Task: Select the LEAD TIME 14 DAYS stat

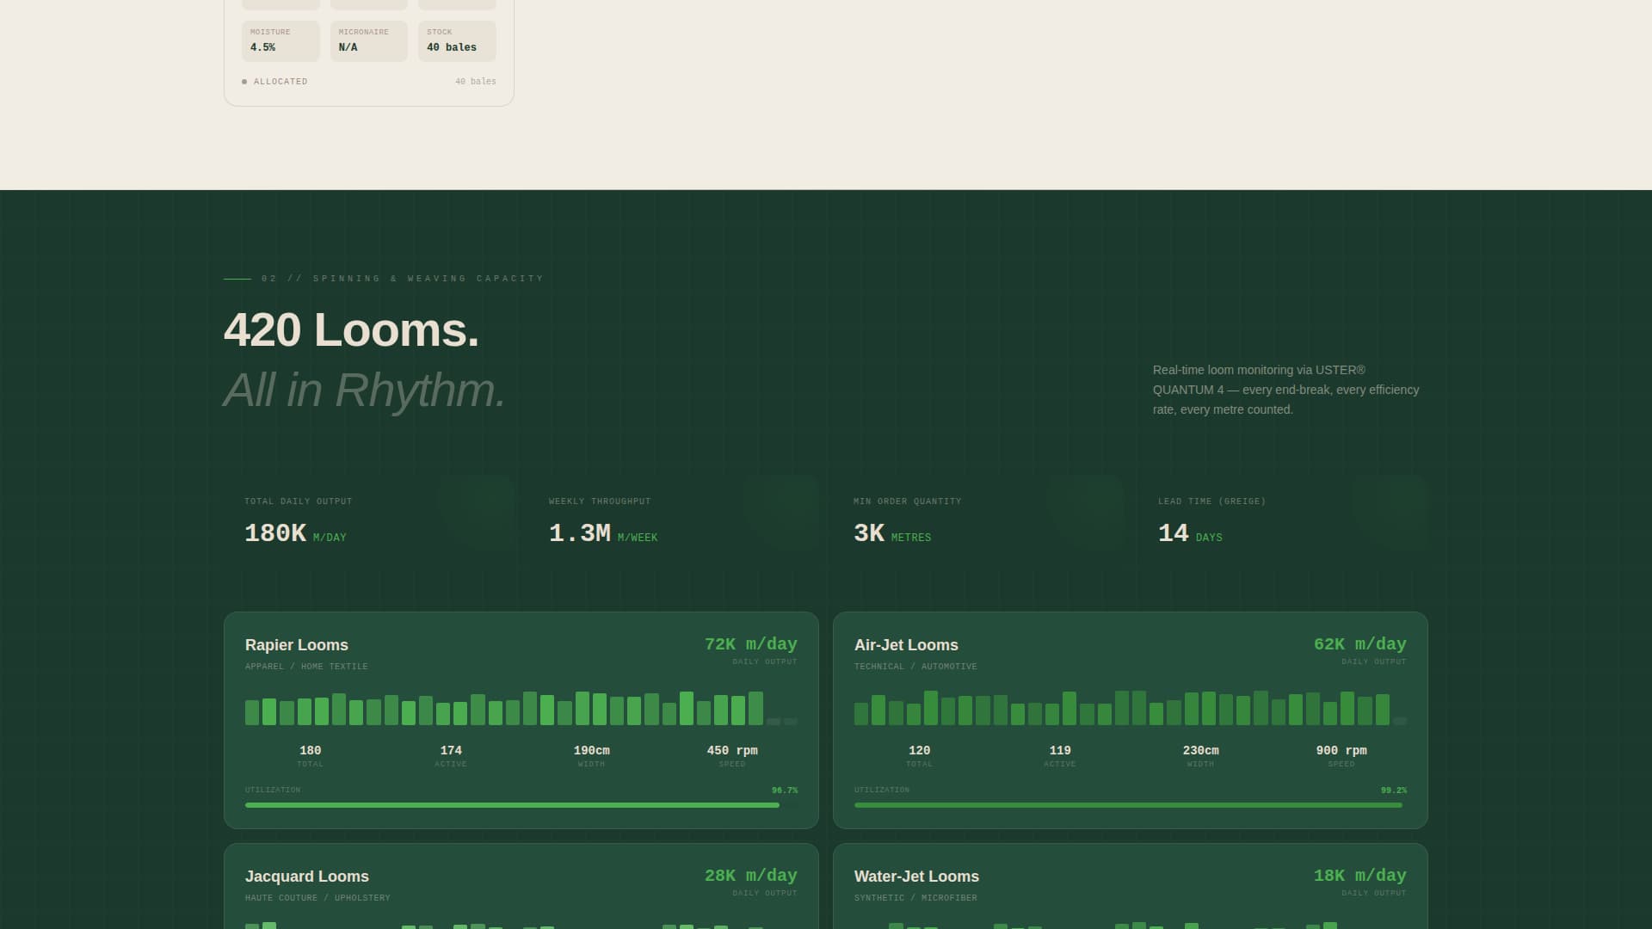Action: (x=1189, y=533)
